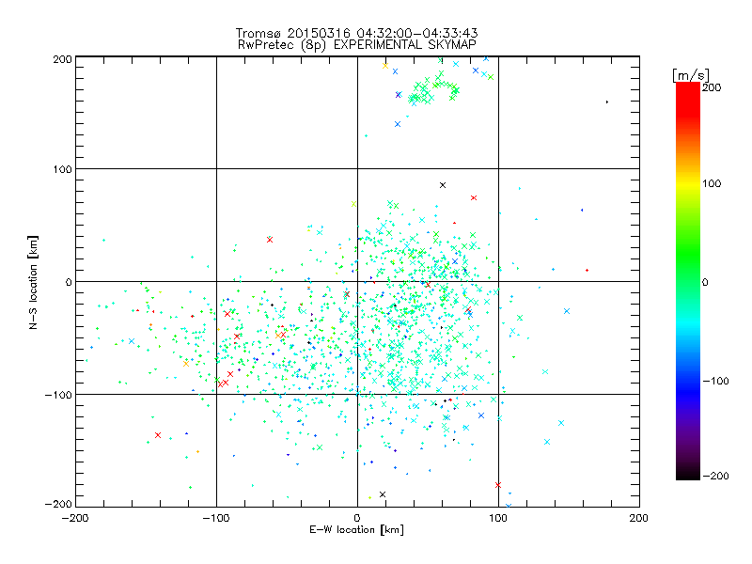Screen dimensions: 752x564
Task: Click the E-W axis tick label '100'
Action: [498, 518]
